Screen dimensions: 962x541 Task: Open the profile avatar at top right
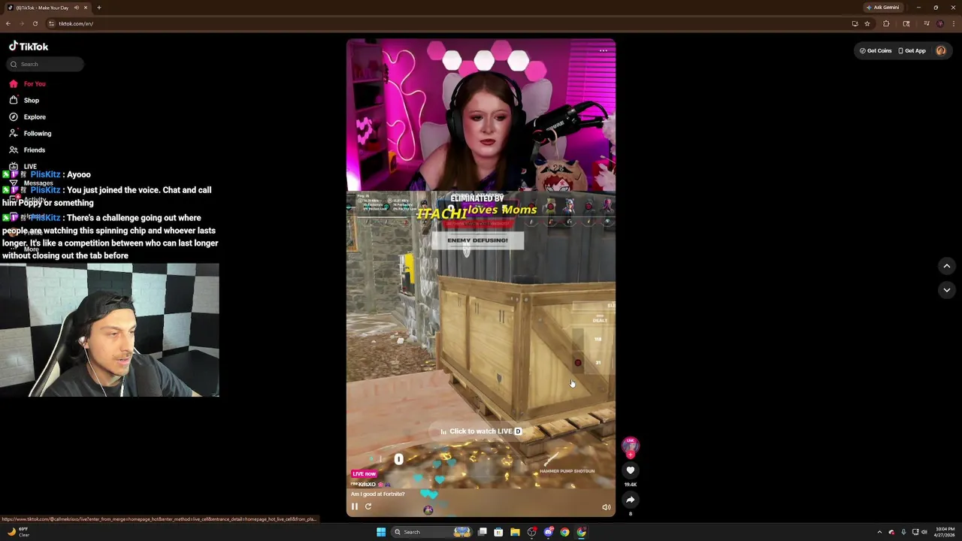click(x=941, y=50)
